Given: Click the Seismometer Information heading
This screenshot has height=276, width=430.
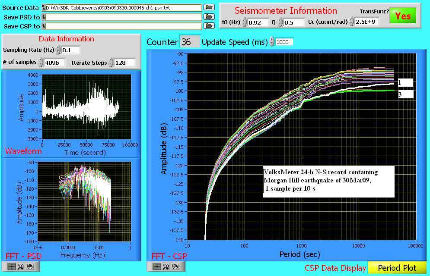Looking at the screenshot, I should click(286, 11).
